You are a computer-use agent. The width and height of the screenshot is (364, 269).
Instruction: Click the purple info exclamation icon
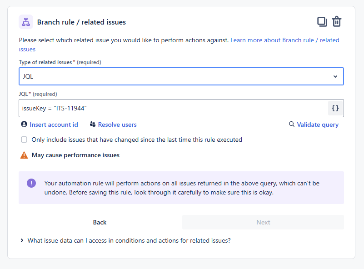tap(31, 183)
